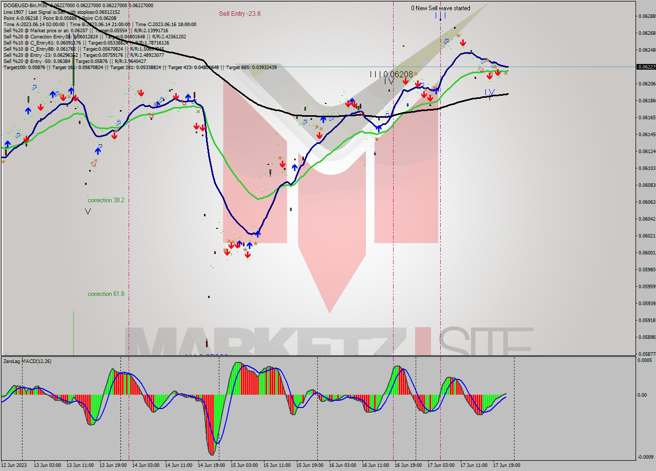The width and height of the screenshot is (656, 471).
Task: Select the 'Time A:2023.06.14 02:00:00' line
Action: click(99, 24)
